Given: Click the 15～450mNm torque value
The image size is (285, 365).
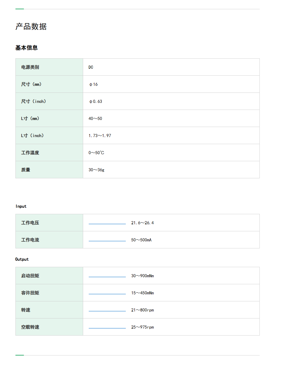Looking at the screenshot, I should [x=142, y=293].
